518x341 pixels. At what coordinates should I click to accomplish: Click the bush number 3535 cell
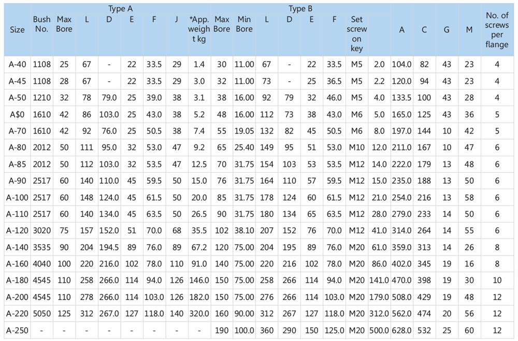point(42,247)
